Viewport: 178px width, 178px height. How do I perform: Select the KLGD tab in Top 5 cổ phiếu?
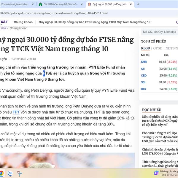[145, 48]
